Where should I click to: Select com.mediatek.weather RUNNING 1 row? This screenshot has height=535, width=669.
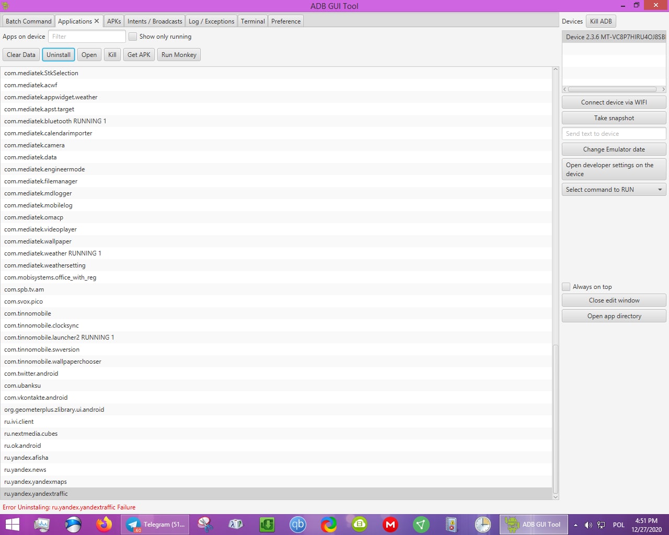click(276, 253)
